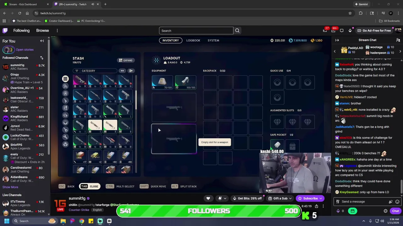Open the Get Bits diamond icon in top bar
The image size is (403, 226).
click(350, 30)
